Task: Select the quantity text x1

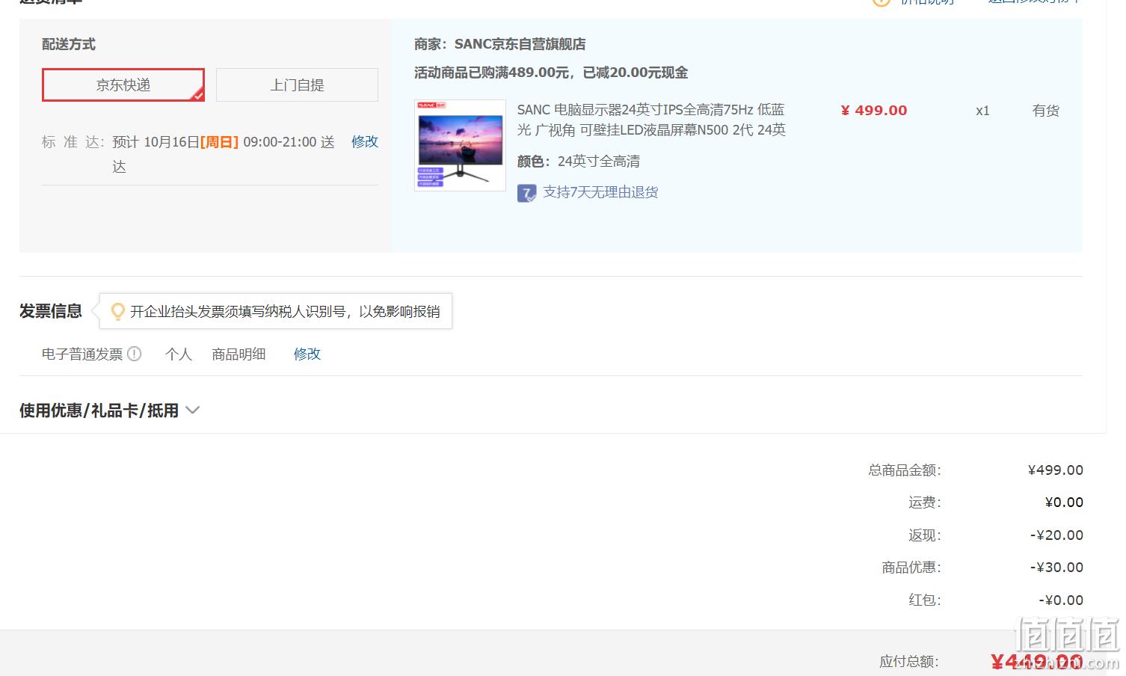Action: tap(982, 111)
